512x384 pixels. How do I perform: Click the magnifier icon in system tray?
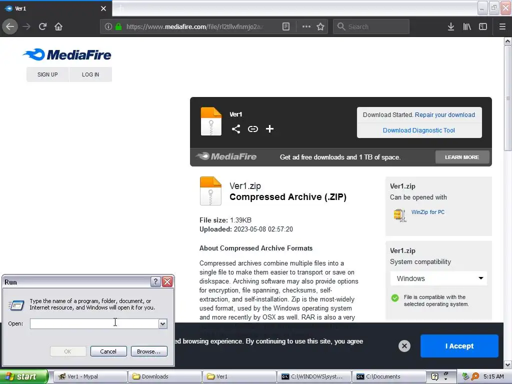coord(475,376)
